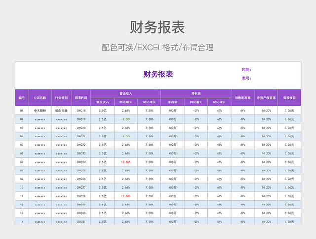Viewport: 316px width, 239px height.
Task: Click the 2.5亿 revenue cell in row 13
Action: (x=102, y=213)
